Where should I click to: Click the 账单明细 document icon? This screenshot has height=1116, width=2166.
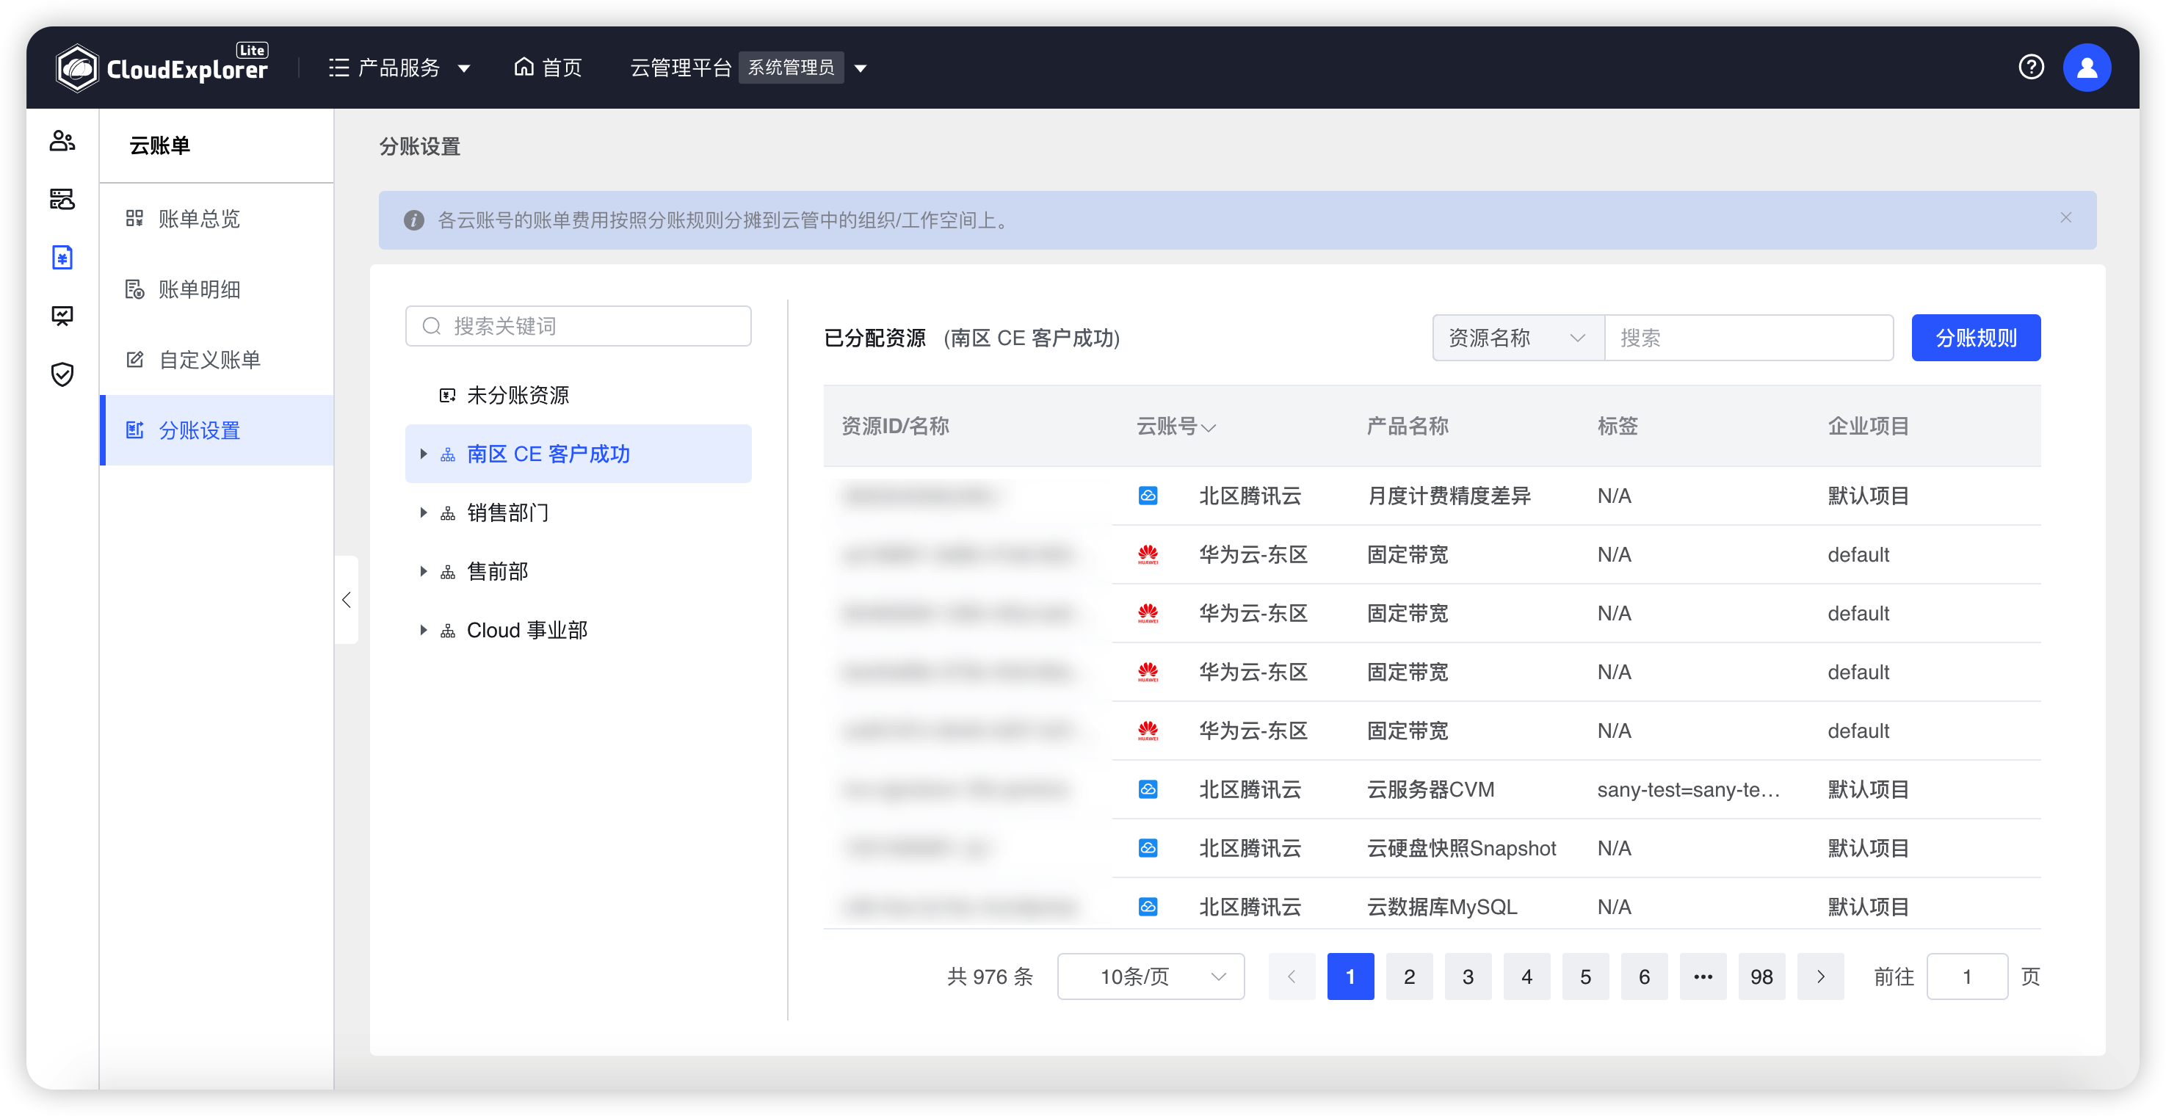[x=134, y=289]
